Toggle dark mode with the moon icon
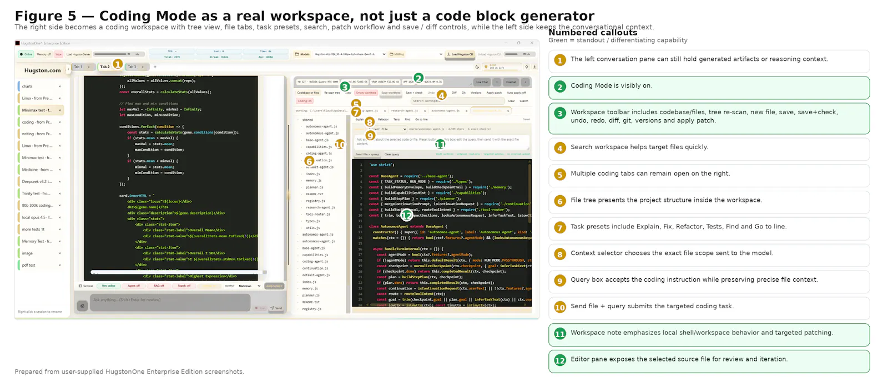Screen dimensions: 888x377 click(477, 67)
